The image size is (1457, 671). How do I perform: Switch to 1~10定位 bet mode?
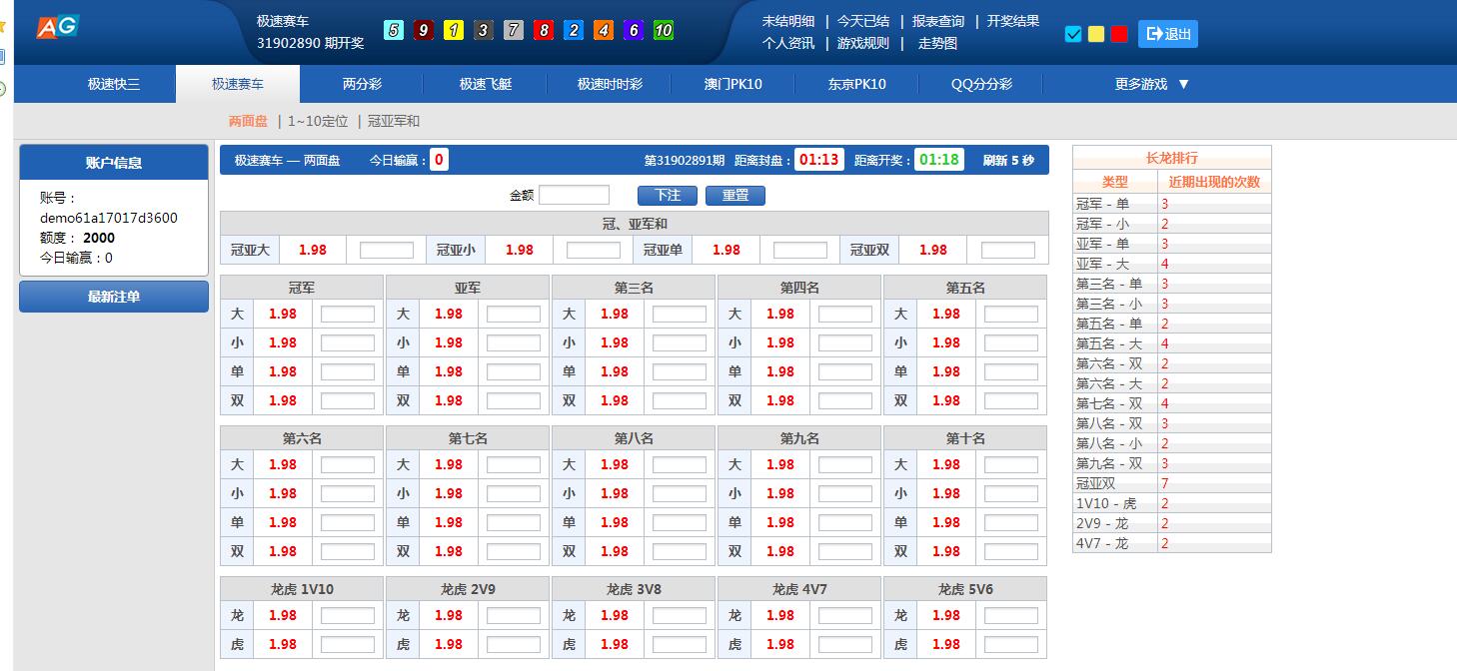(318, 121)
